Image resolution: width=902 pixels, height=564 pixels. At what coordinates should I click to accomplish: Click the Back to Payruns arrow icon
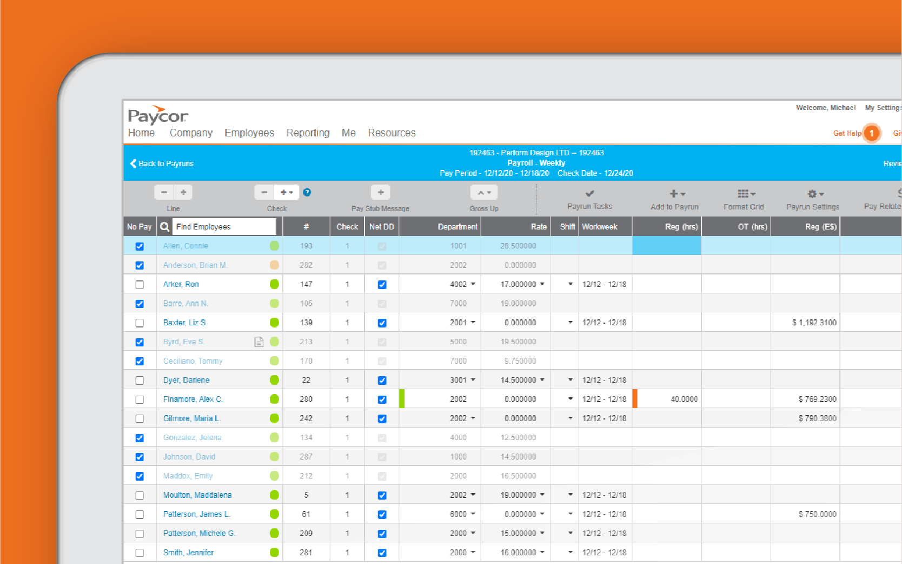[133, 163]
